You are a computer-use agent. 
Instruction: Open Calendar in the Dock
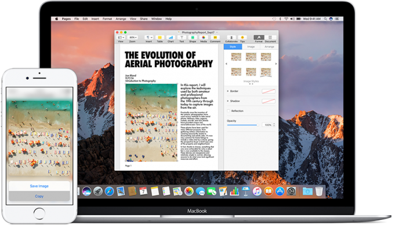(143, 191)
